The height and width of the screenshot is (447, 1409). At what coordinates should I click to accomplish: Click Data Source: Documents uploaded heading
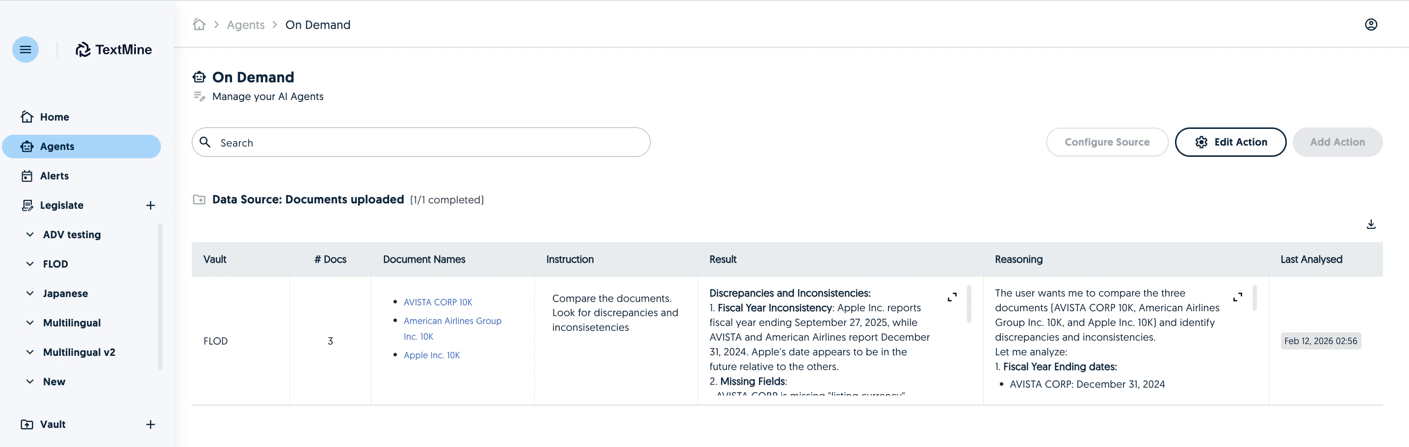[x=308, y=199]
